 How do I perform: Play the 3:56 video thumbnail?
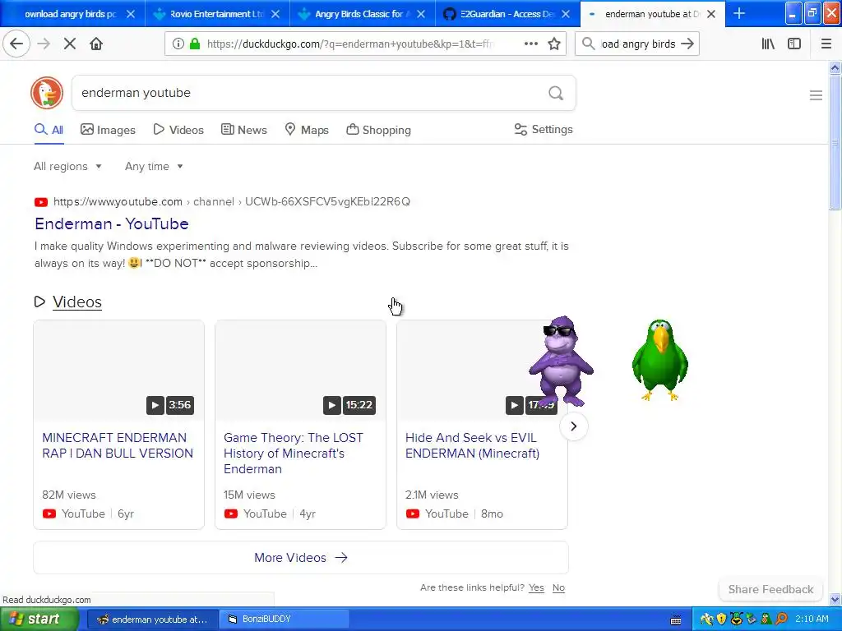tap(118, 371)
